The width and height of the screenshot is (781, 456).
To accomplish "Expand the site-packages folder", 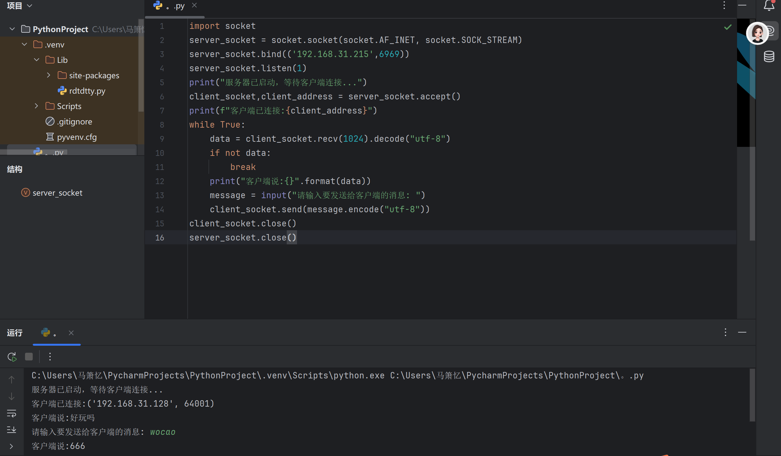I will 49,75.
